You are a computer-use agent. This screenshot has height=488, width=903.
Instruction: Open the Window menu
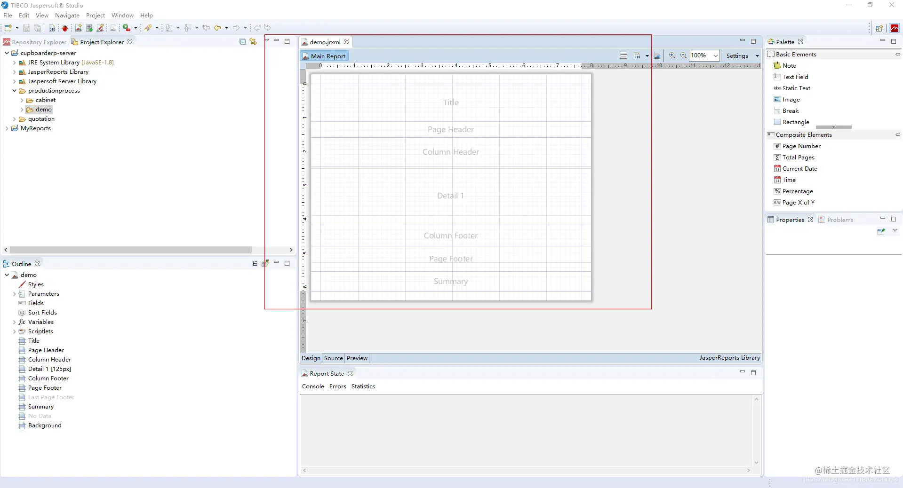tap(122, 16)
